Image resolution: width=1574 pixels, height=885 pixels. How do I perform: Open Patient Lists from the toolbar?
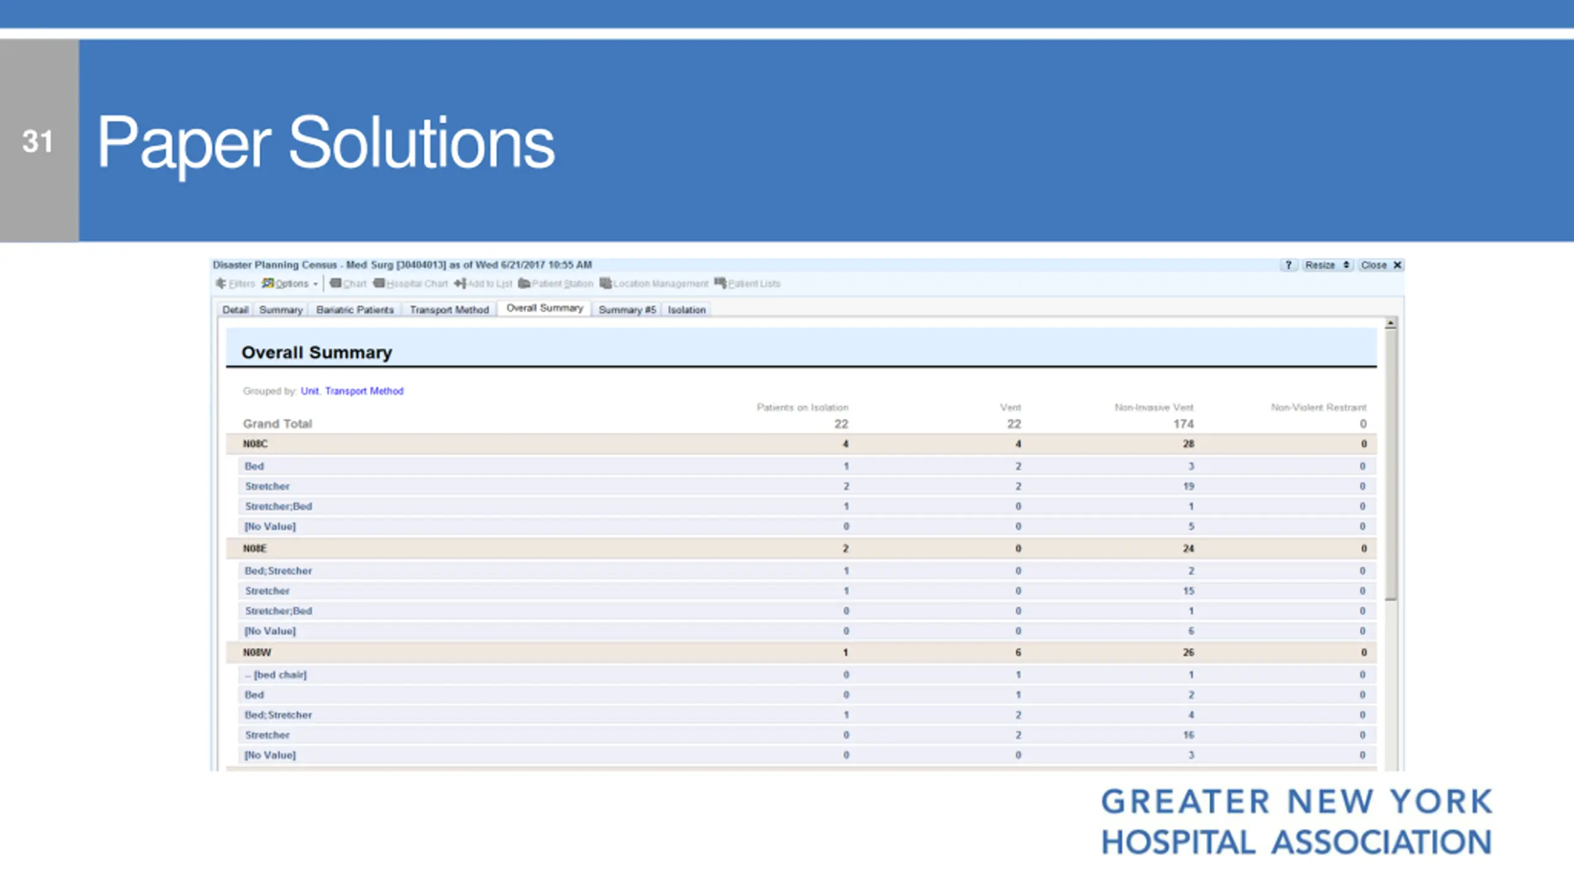coord(748,283)
